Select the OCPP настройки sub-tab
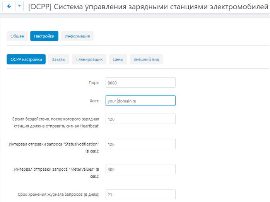The image size is (270, 202). tap(26, 59)
